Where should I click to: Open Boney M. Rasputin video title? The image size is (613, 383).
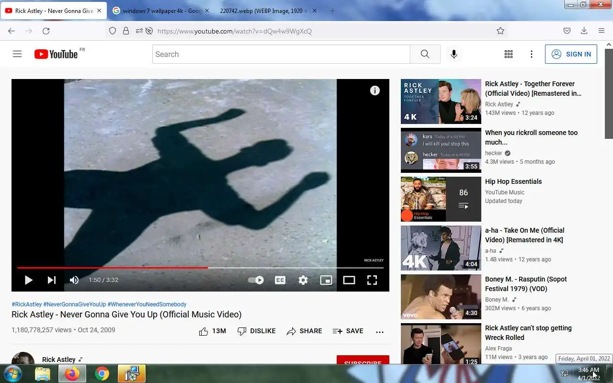tap(526, 284)
